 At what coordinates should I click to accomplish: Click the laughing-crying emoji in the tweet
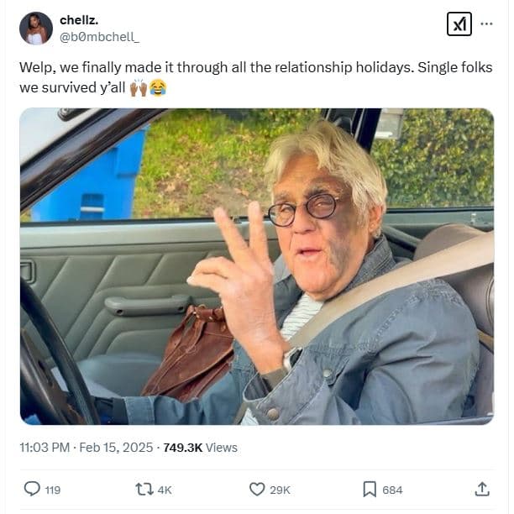point(158,87)
